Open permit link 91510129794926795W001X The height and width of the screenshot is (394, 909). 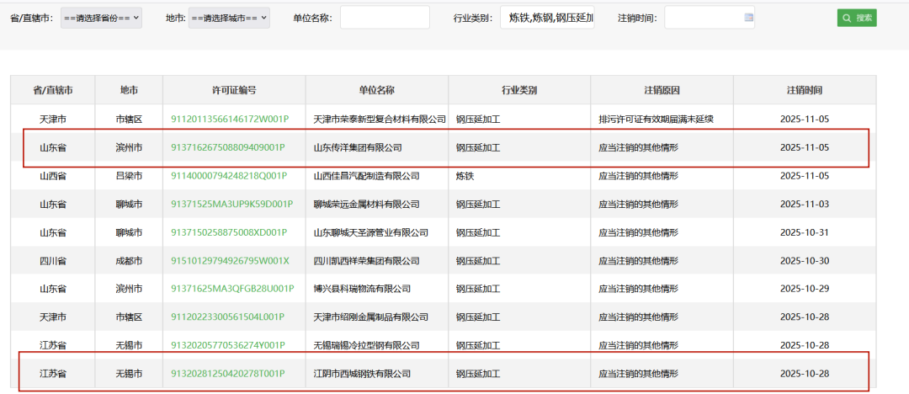[x=230, y=261]
